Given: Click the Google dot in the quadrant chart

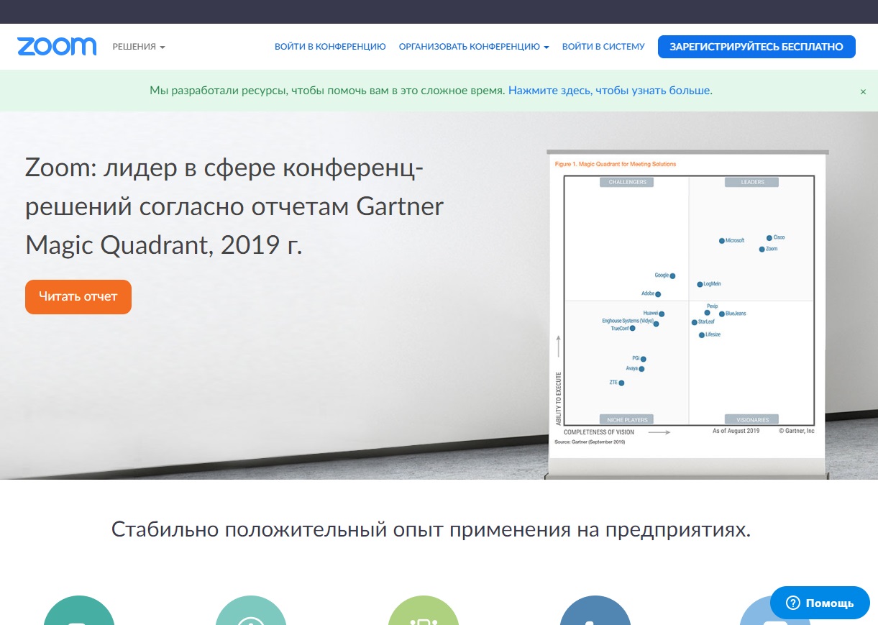Looking at the screenshot, I should point(672,275).
